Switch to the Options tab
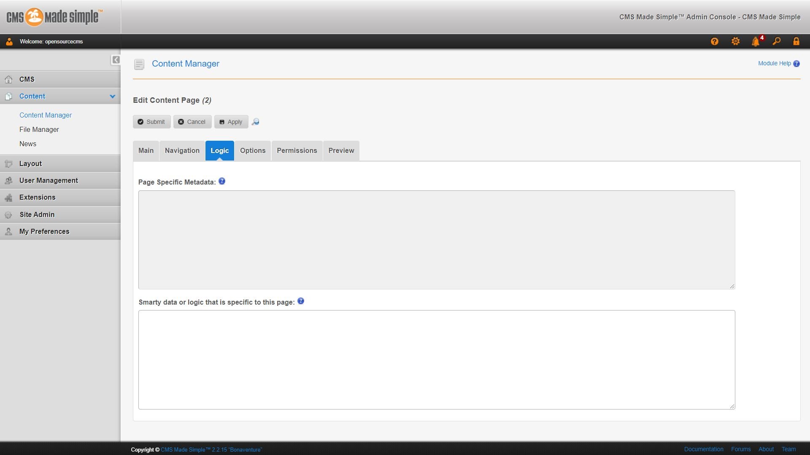Image resolution: width=810 pixels, height=455 pixels. (253, 150)
